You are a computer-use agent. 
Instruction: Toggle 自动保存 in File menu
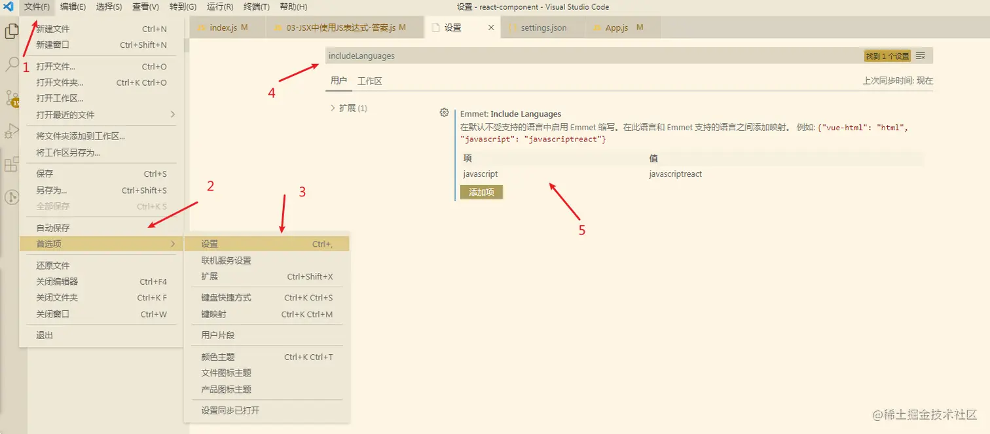[x=101, y=228]
